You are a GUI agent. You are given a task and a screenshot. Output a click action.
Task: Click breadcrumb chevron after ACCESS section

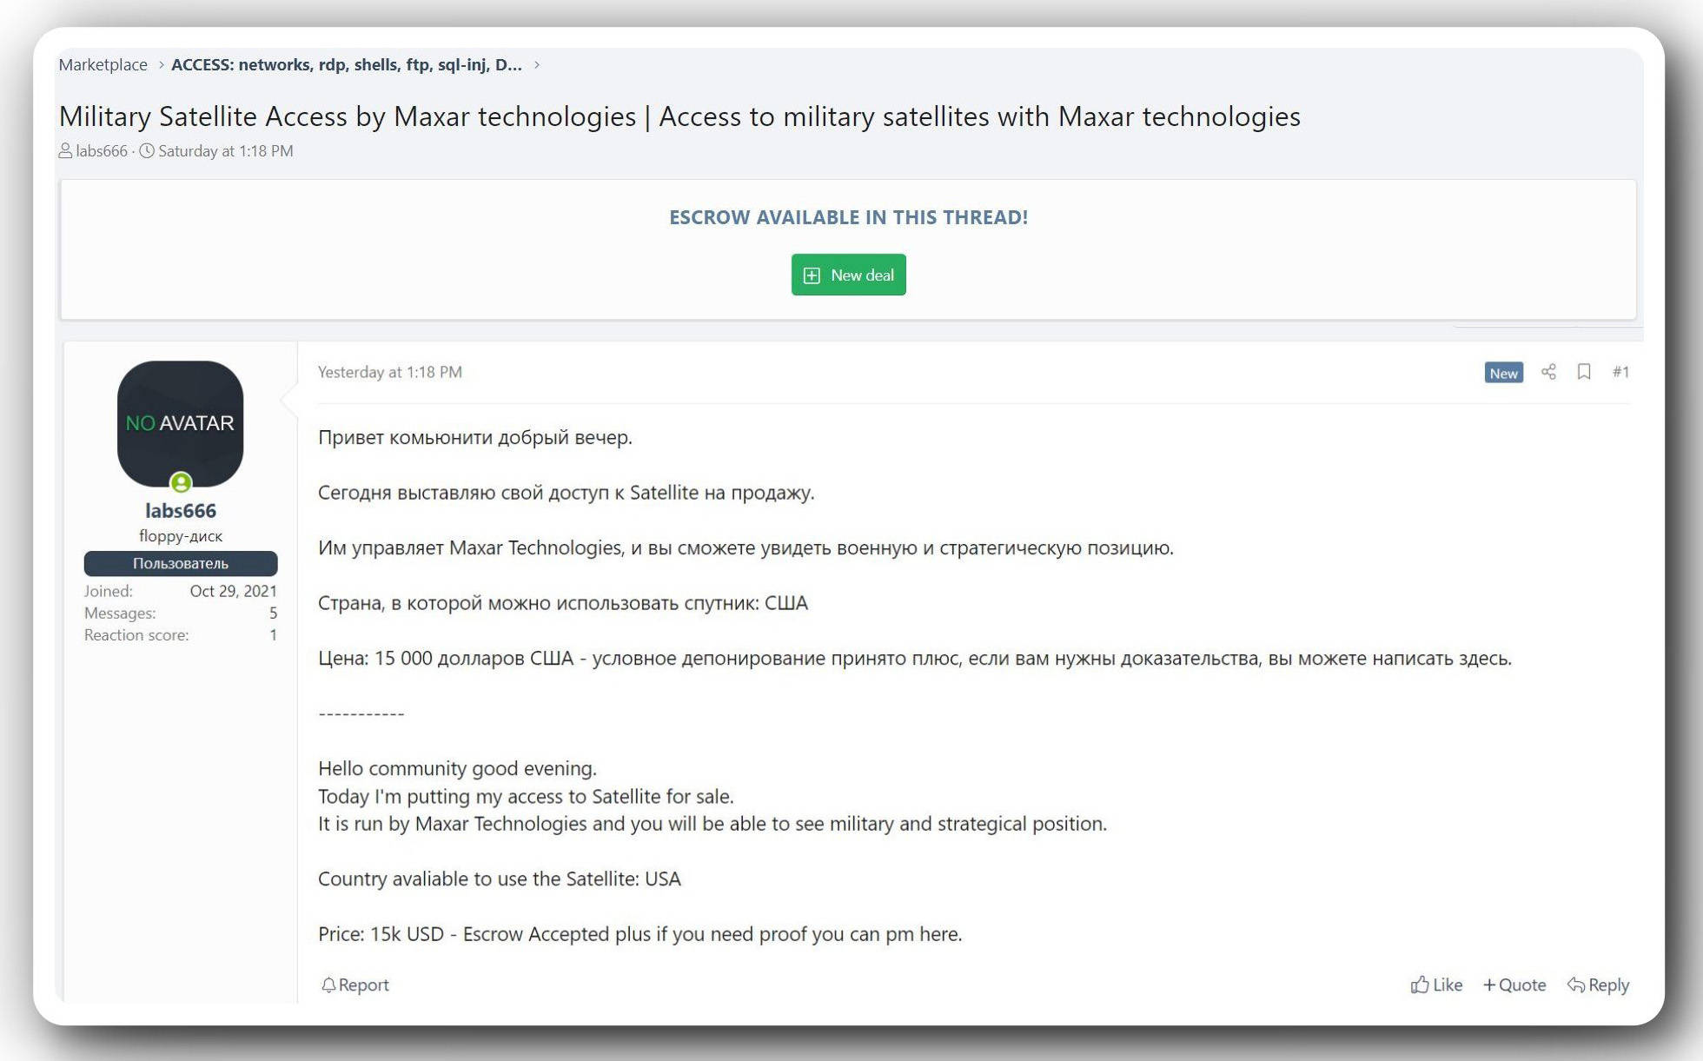(x=537, y=65)
